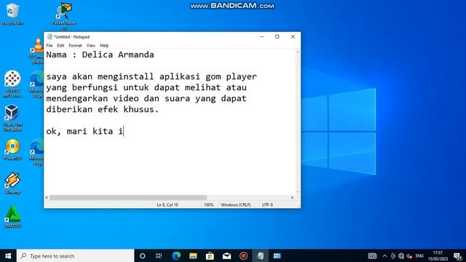Open the View menu in Notepad

(x=90, y=45)
